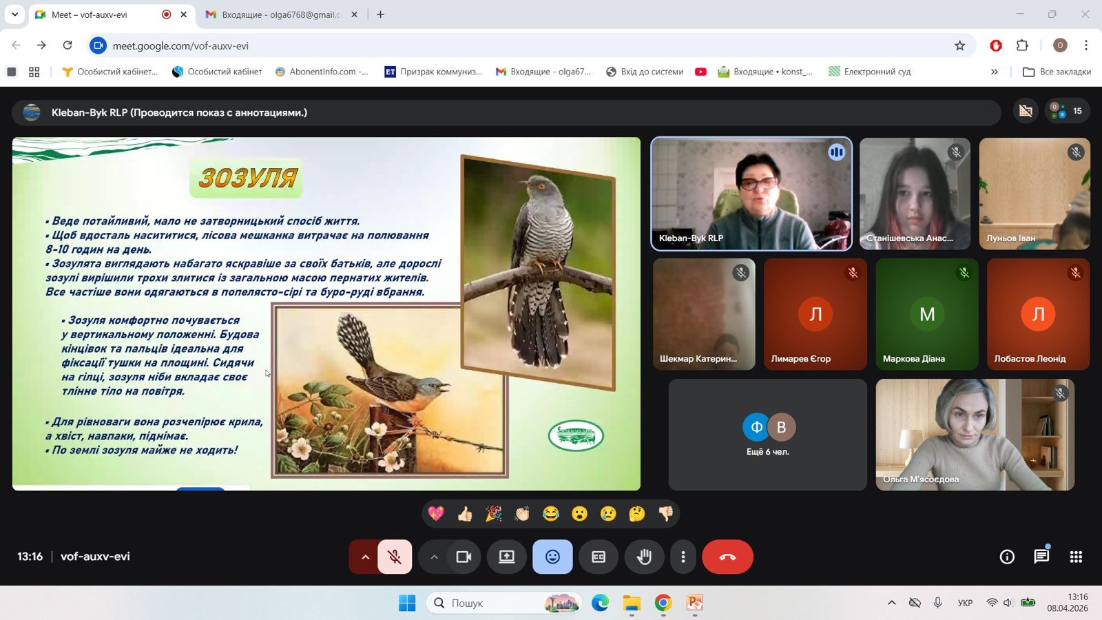This screenshot has height=620, width=1102.
Task: Send the thumbs up reaction
Action: 465,514
